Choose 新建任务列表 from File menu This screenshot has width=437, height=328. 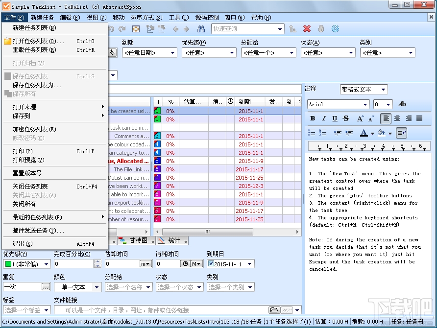point(55,28)
